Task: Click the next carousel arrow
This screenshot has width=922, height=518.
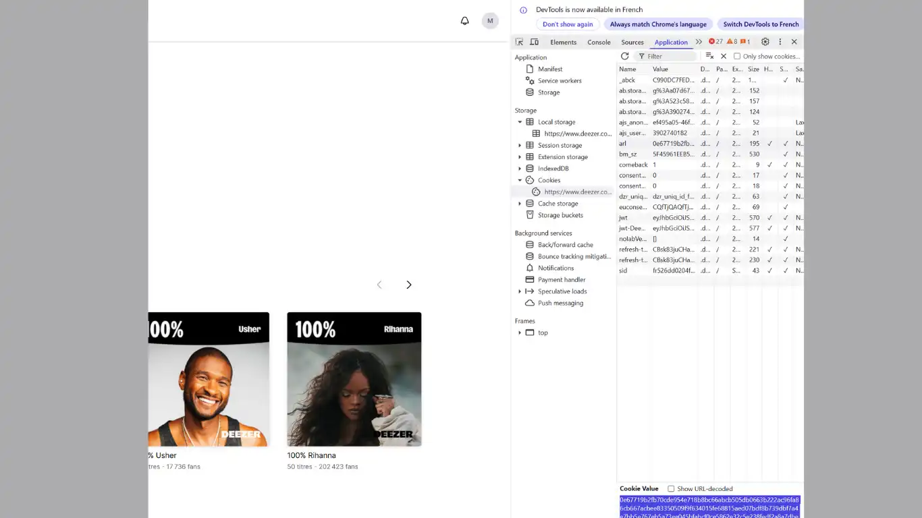Action: pos(408,285)
